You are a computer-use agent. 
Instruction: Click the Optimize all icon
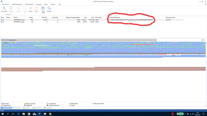(x=11, y=10)
